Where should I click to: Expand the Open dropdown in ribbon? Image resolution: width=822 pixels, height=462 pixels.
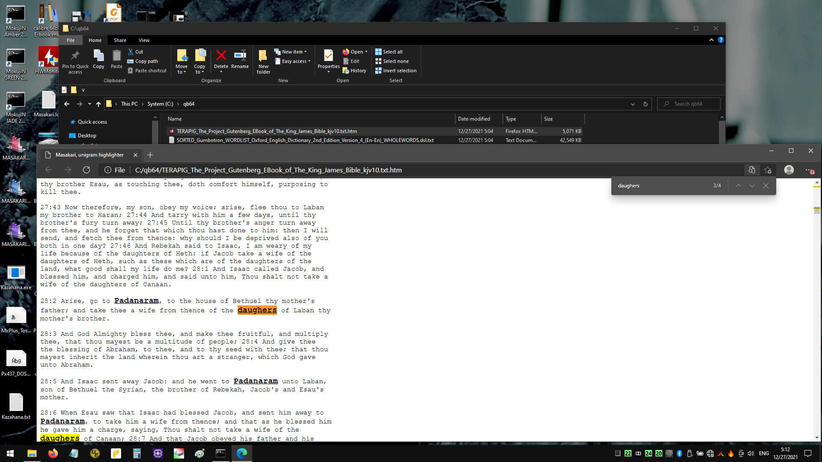pyautogui.click(x=355, y=52)
